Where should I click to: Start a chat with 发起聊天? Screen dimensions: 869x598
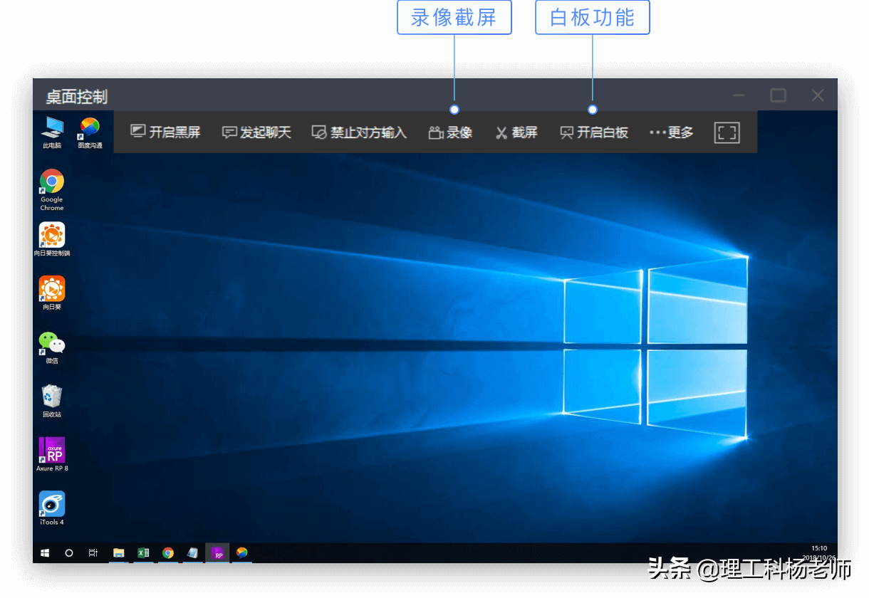[257, 132]
